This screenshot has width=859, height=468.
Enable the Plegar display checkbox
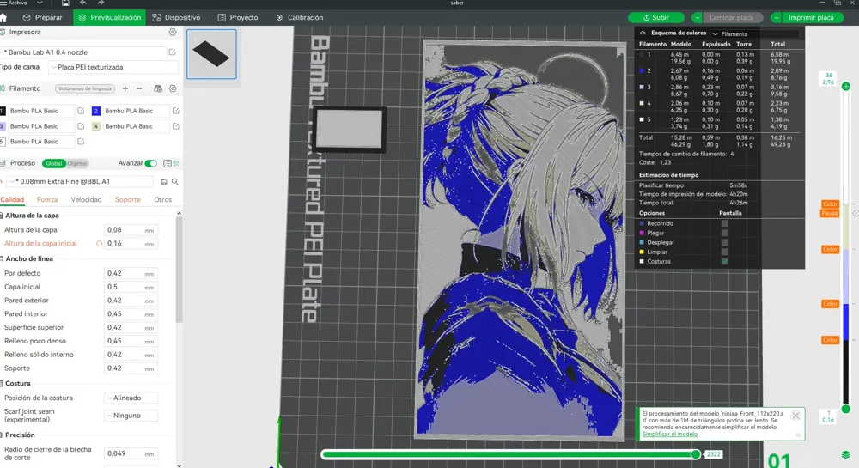coord(725,233)
